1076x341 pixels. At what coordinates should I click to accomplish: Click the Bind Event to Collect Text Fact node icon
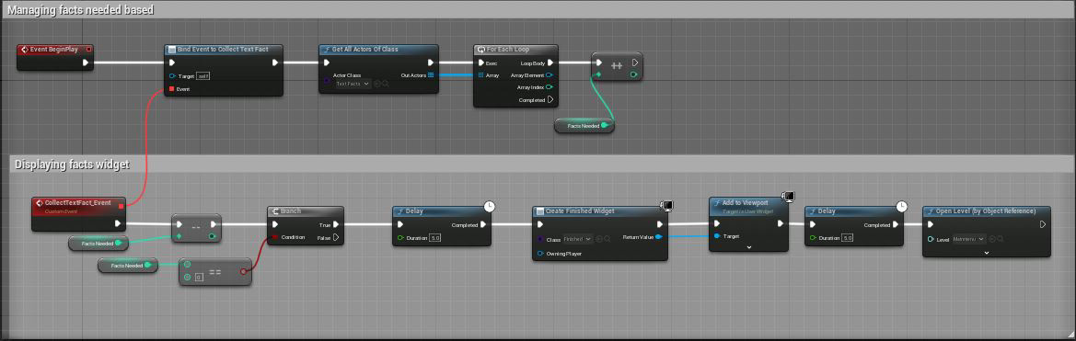tap(171, 50)
